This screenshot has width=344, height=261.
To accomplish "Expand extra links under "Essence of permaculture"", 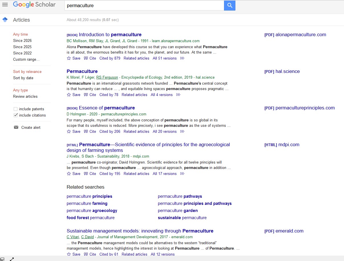I will click(x=182, y=131).
